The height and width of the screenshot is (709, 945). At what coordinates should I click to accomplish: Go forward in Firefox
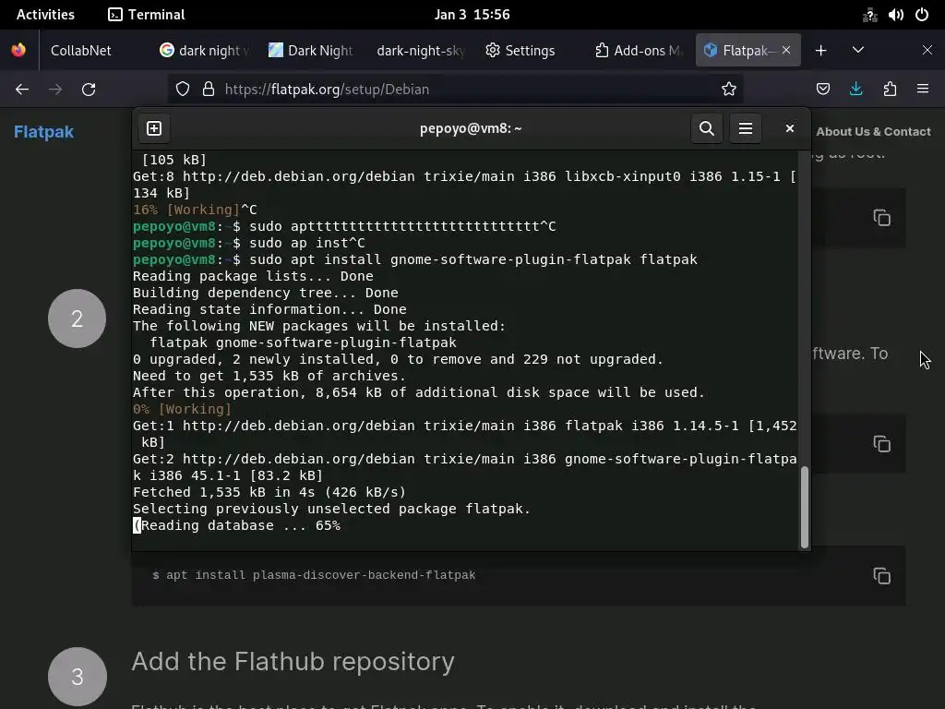click(x=55, y=90)
